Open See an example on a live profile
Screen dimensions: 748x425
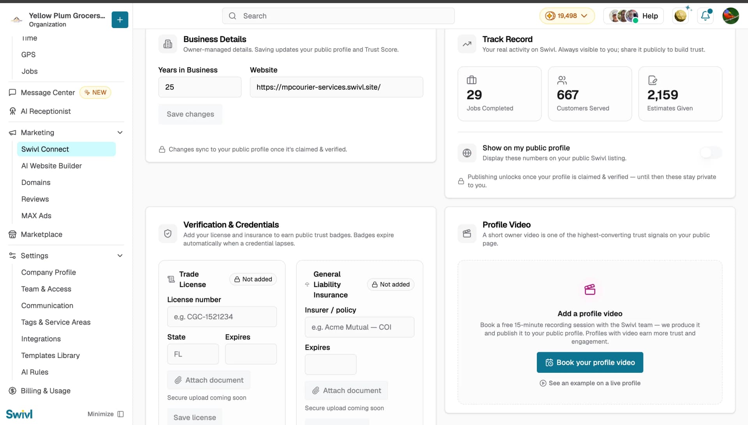point(590,383)
